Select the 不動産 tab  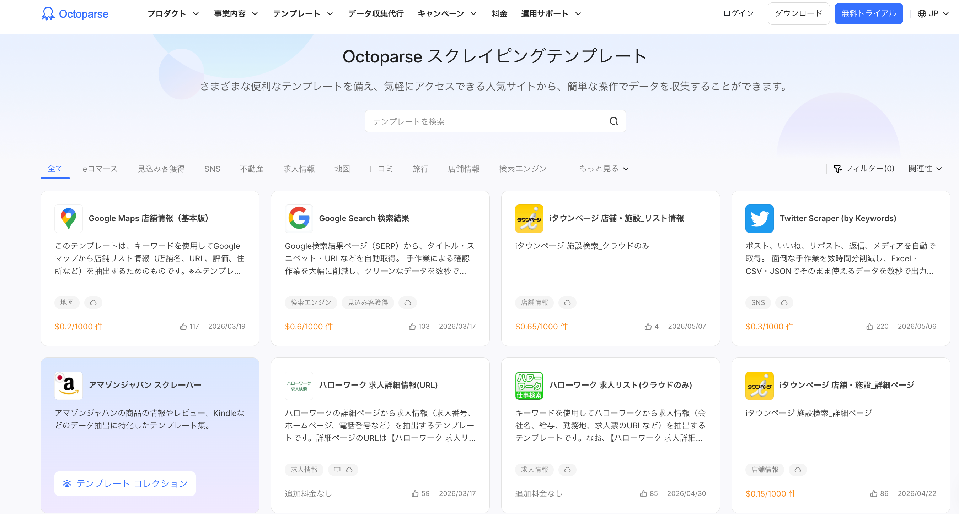point(252,169)
